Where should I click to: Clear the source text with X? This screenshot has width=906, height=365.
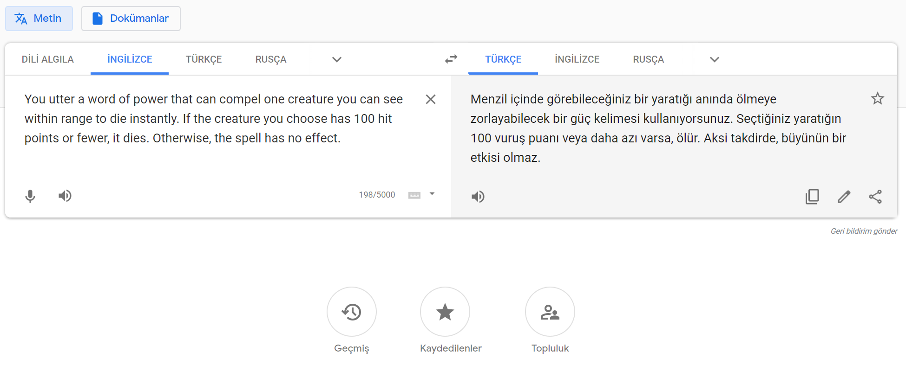tap(431, 99)
